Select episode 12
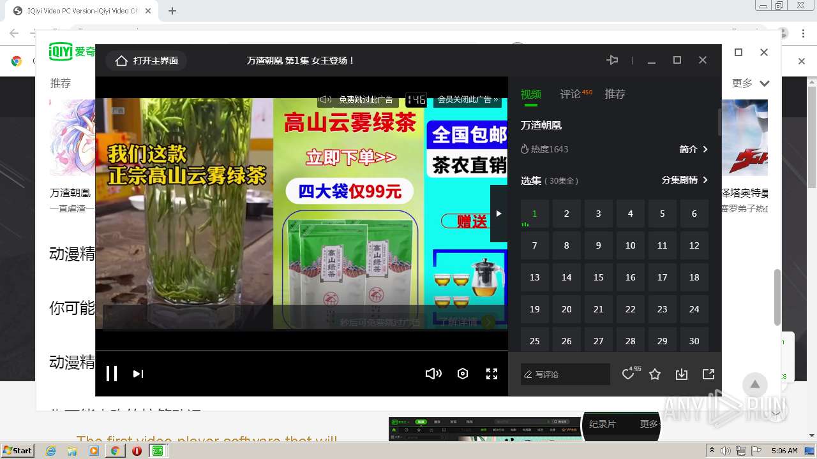Viewport: 817px width, 459px height. (694, 245)
